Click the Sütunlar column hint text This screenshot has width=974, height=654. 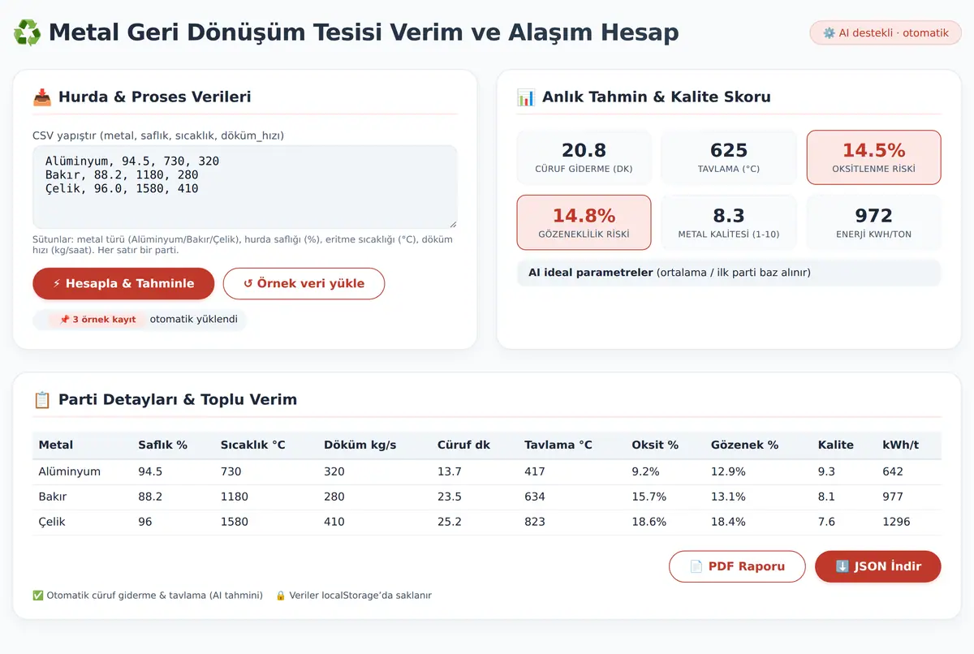(x=243, y=245)
